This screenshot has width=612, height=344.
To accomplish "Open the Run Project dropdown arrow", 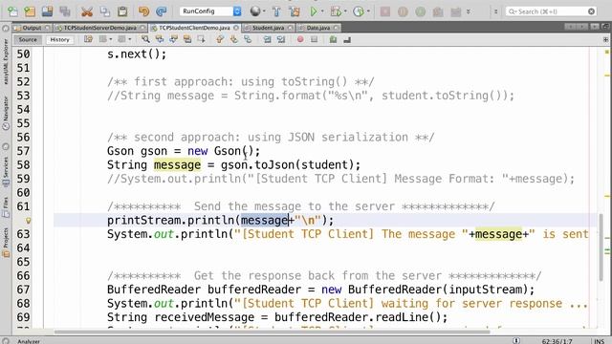I will point(322,11).
